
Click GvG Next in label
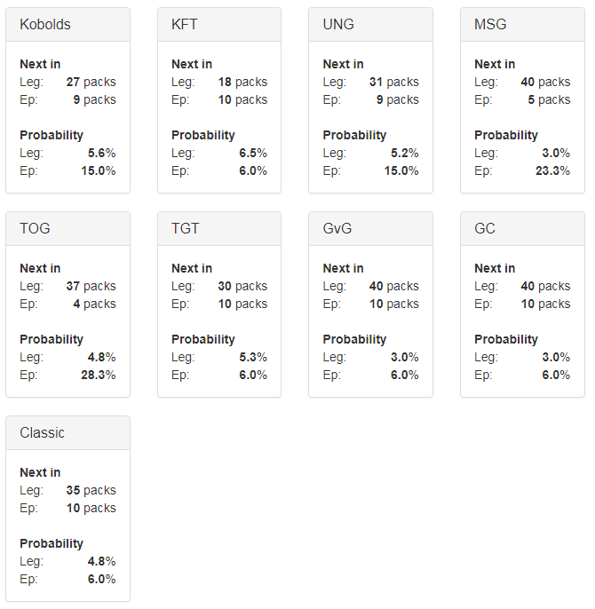[x=343, y=268]
